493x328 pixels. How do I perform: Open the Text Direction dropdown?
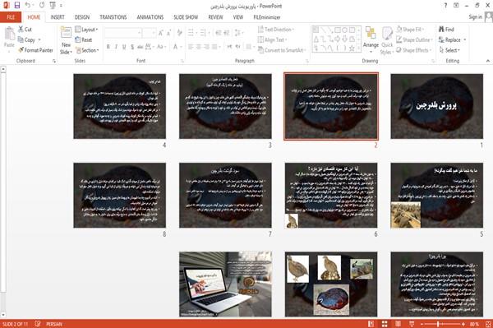click(276, 30)
